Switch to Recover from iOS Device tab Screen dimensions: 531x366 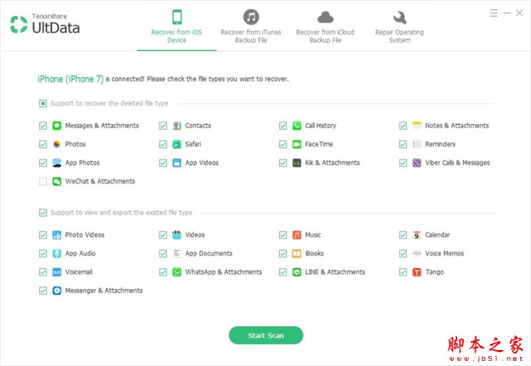pos(177,27)
